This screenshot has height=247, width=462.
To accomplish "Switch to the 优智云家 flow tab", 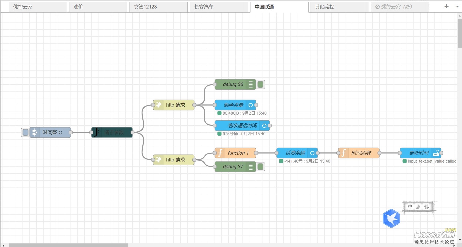I will (38, 7).
